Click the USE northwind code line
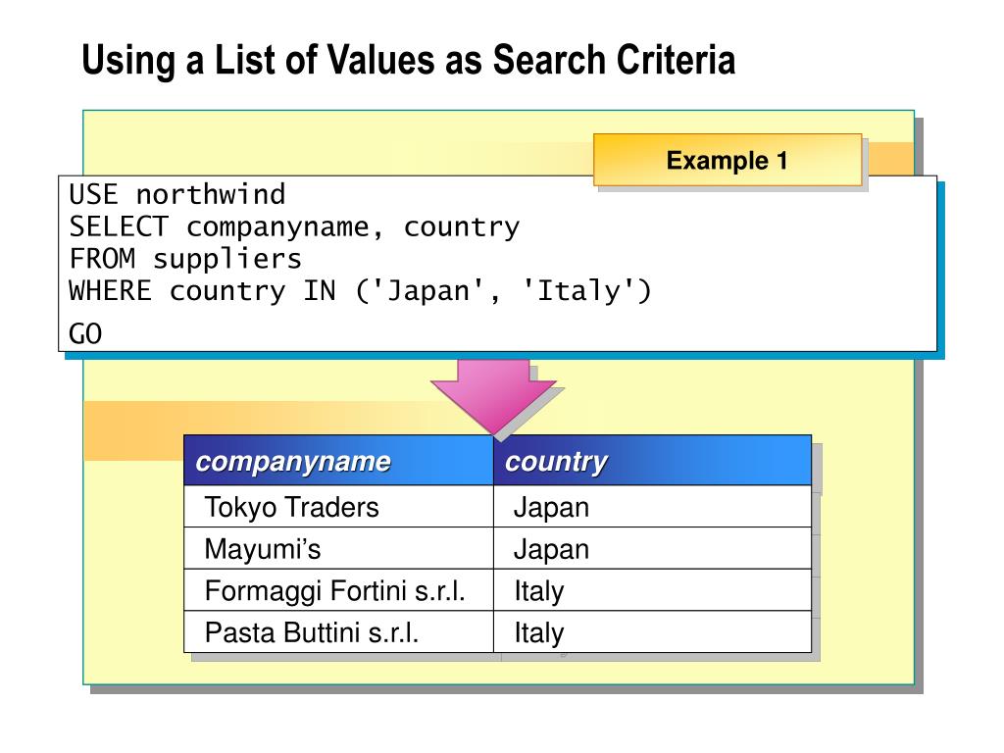 pyautogui.click(x=176, y=194)
